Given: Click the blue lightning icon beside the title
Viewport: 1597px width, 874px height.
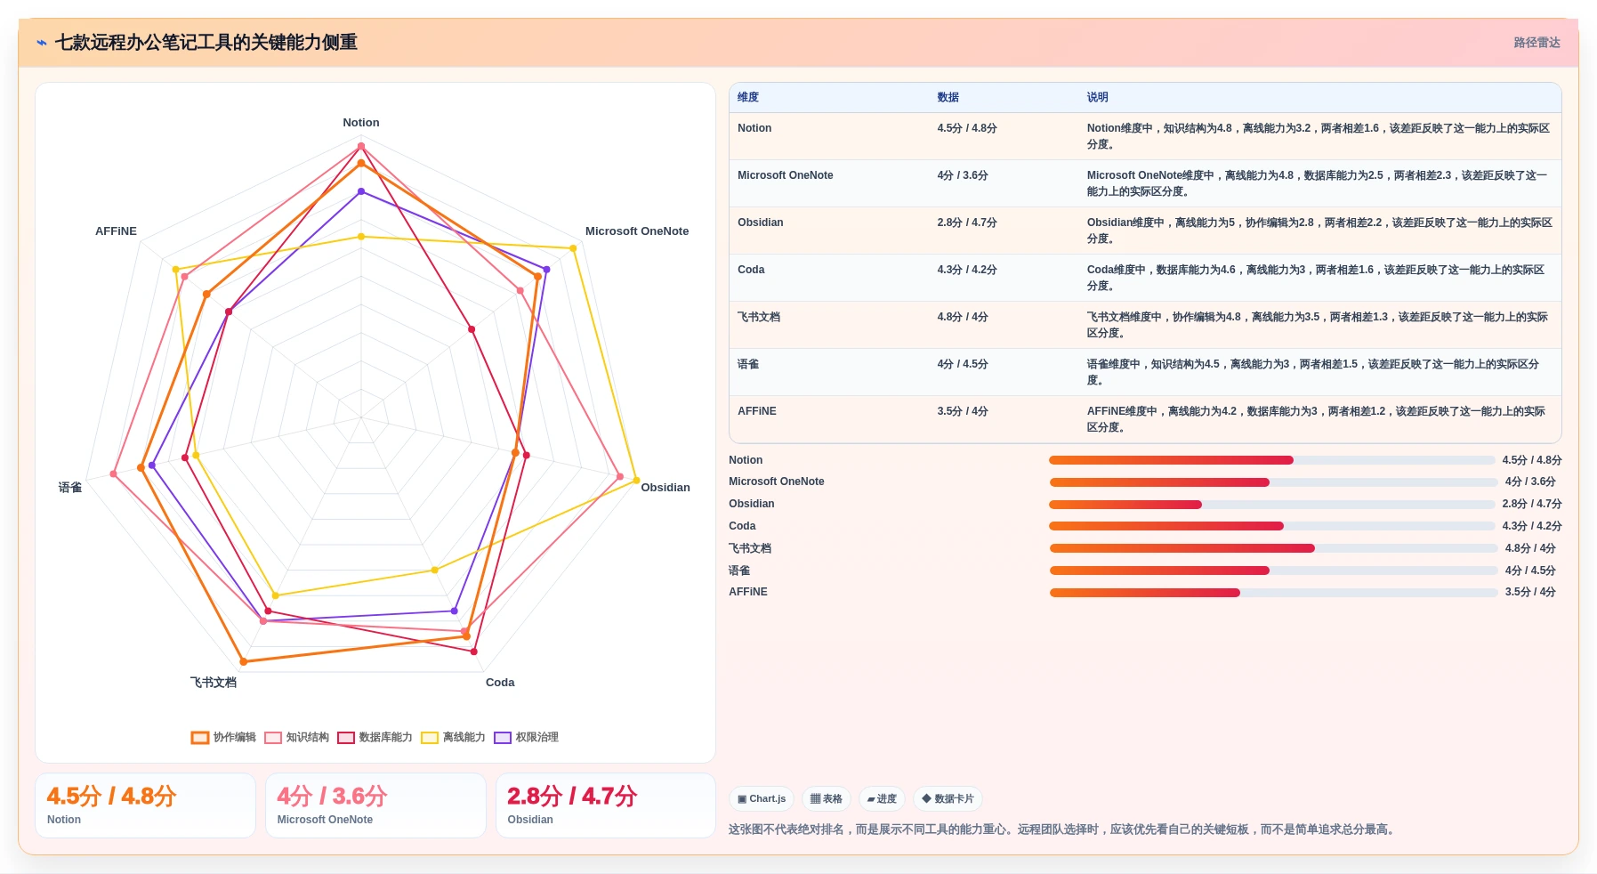Looking at the screenshot, I should [x=42, y=43].
